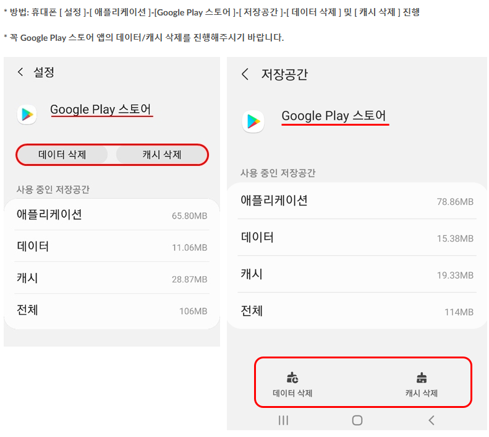Image resolution: width=489 pixels, height=437 pixels.
Task: Click 캐시 row showing 19.33MB
Action: [x=357, y=274]
